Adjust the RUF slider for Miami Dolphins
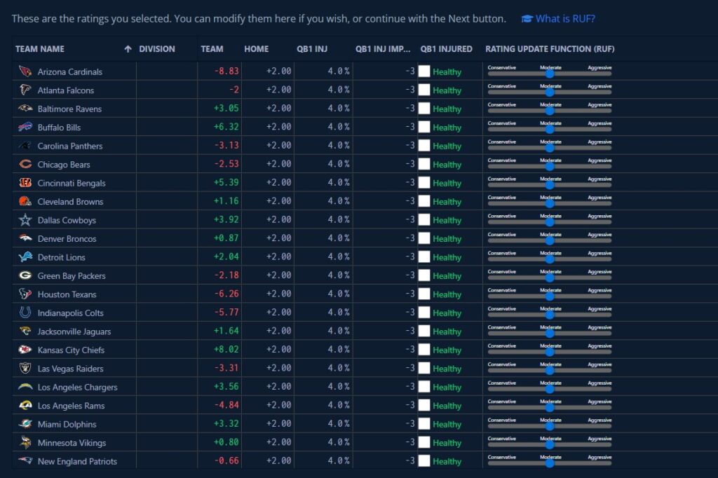 coord(550,426)
